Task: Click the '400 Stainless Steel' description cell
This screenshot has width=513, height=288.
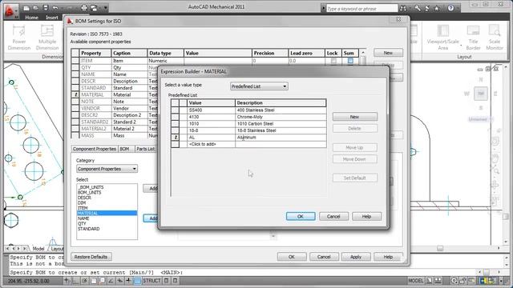Action: (281, 110)
